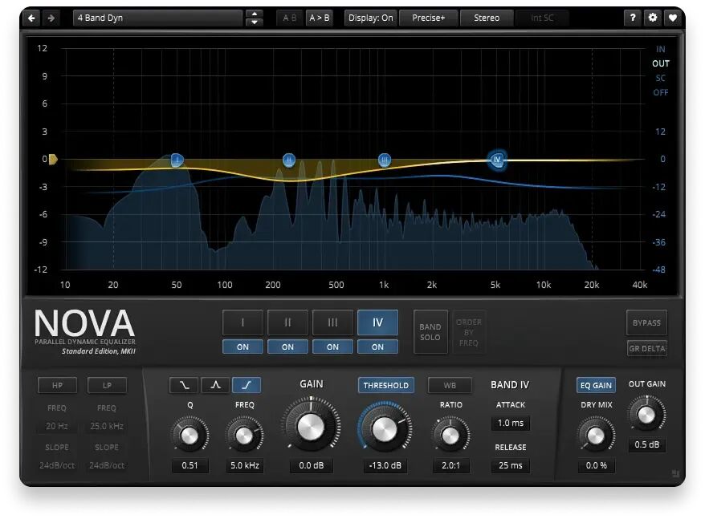Click out gain value 0.5 dB

(647, 444)
